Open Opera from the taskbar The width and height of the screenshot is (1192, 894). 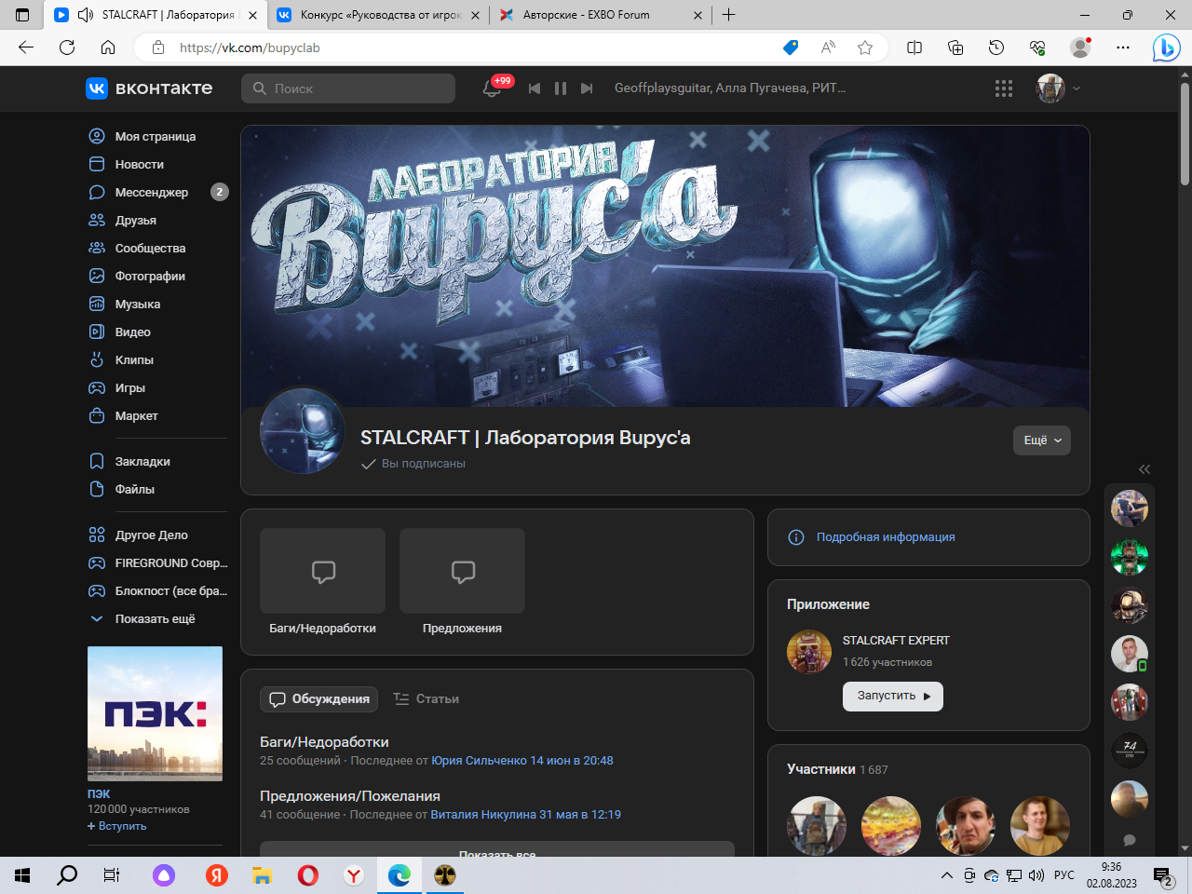(x=307, y=875)
